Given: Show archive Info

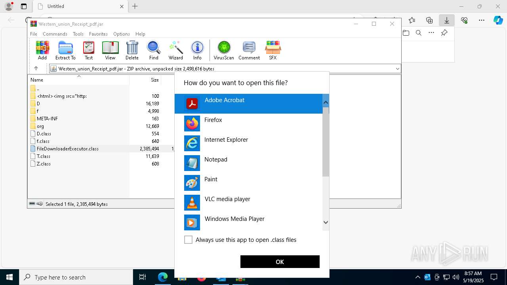Looking at the screenshot, I should click(x=197, y=50).
